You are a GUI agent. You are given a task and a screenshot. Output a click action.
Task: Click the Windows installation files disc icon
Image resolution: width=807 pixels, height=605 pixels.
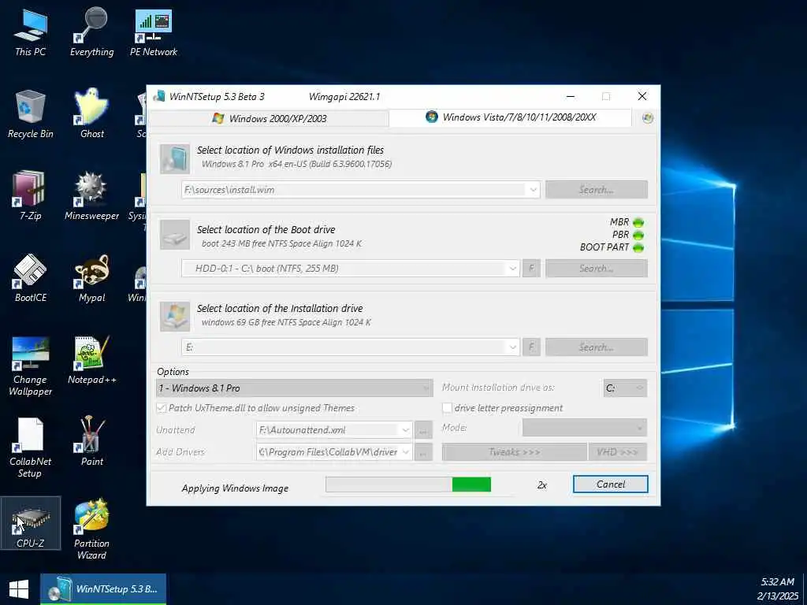pos(175,158)
